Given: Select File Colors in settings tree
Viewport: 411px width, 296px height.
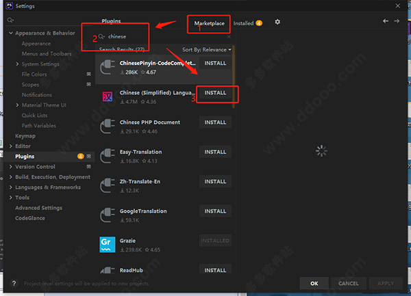Looking at the screenshot, I should tap(34, 75).
